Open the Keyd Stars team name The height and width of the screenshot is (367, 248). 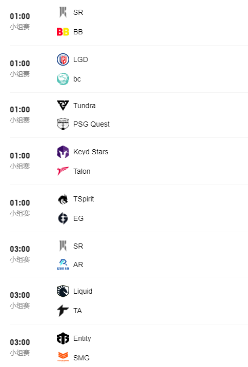click(x=91, y=152)
